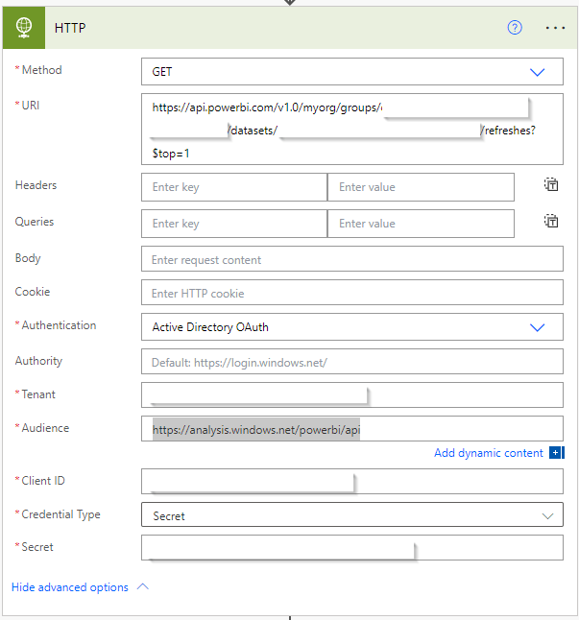Expand the Method dropdown

point(537,72)
